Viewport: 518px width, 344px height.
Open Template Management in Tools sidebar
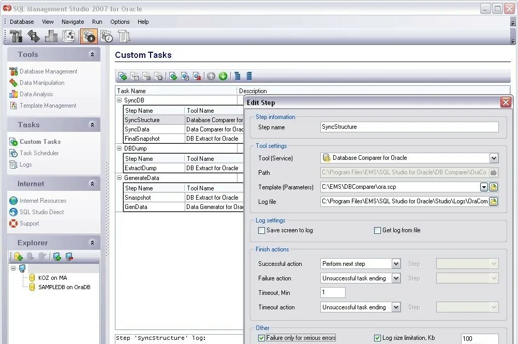point(43,106)
